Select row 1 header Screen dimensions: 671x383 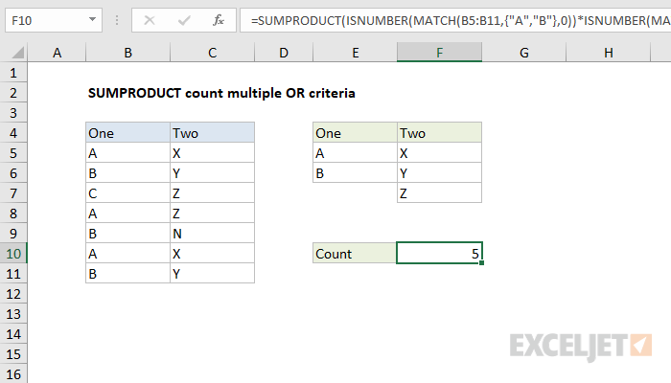click(x=13, y=73)
